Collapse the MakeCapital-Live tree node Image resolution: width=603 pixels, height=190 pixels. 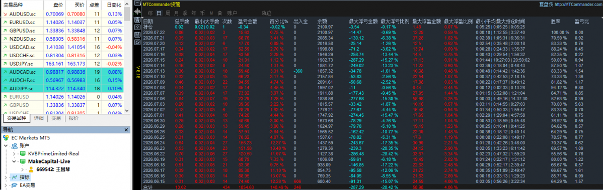click(x=14, y=161)
